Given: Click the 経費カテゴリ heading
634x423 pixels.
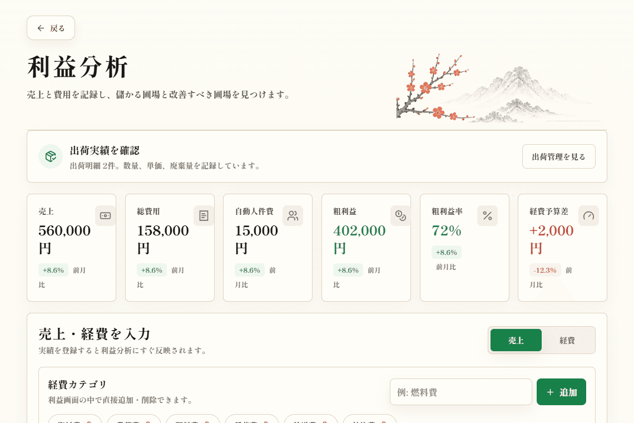Looking at the screenshot, I should coord(77,384).
